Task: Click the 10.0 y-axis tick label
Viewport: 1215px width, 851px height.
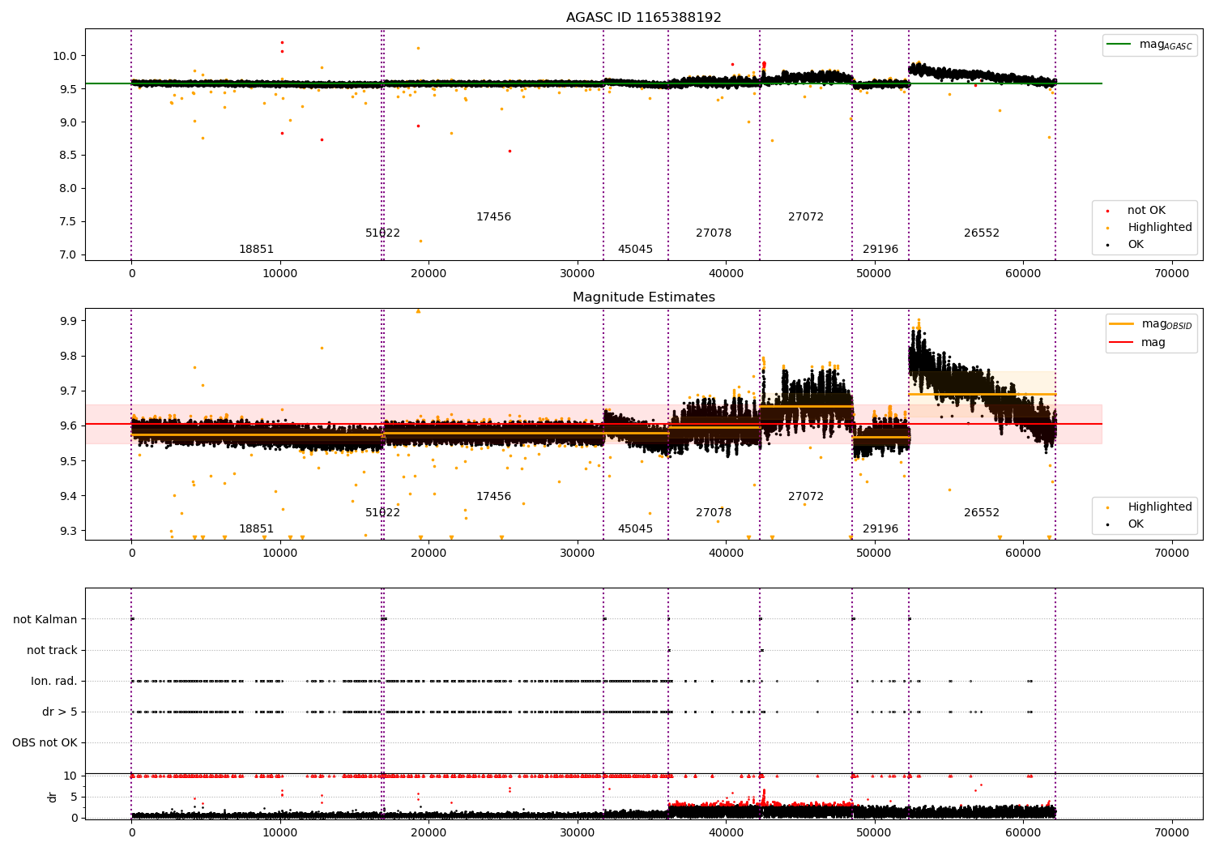Action: point(65,57)
